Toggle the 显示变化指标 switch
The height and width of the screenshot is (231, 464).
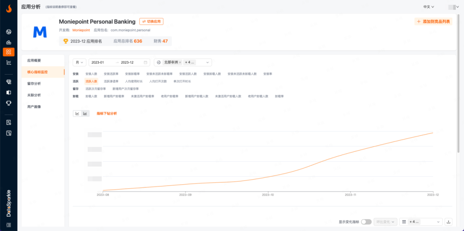click(x=366, y=222)
